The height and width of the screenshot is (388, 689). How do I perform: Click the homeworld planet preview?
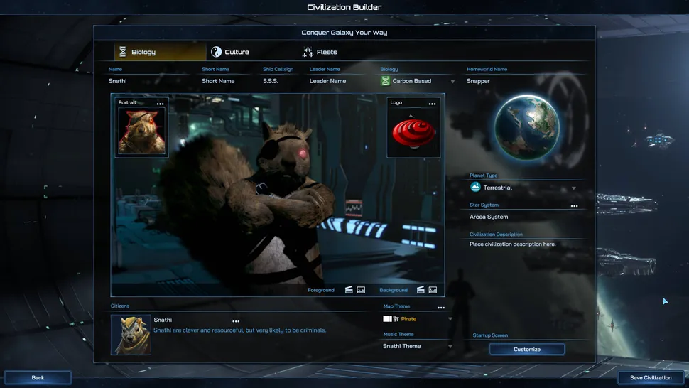tap(526, 127)
